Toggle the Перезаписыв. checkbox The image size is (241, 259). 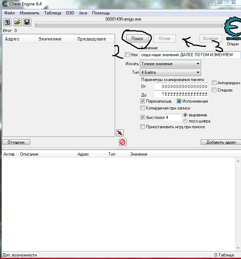click(x=142, y=101)
